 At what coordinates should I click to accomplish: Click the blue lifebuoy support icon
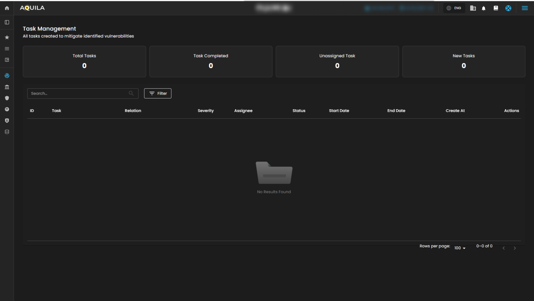(x=508, y=8)
